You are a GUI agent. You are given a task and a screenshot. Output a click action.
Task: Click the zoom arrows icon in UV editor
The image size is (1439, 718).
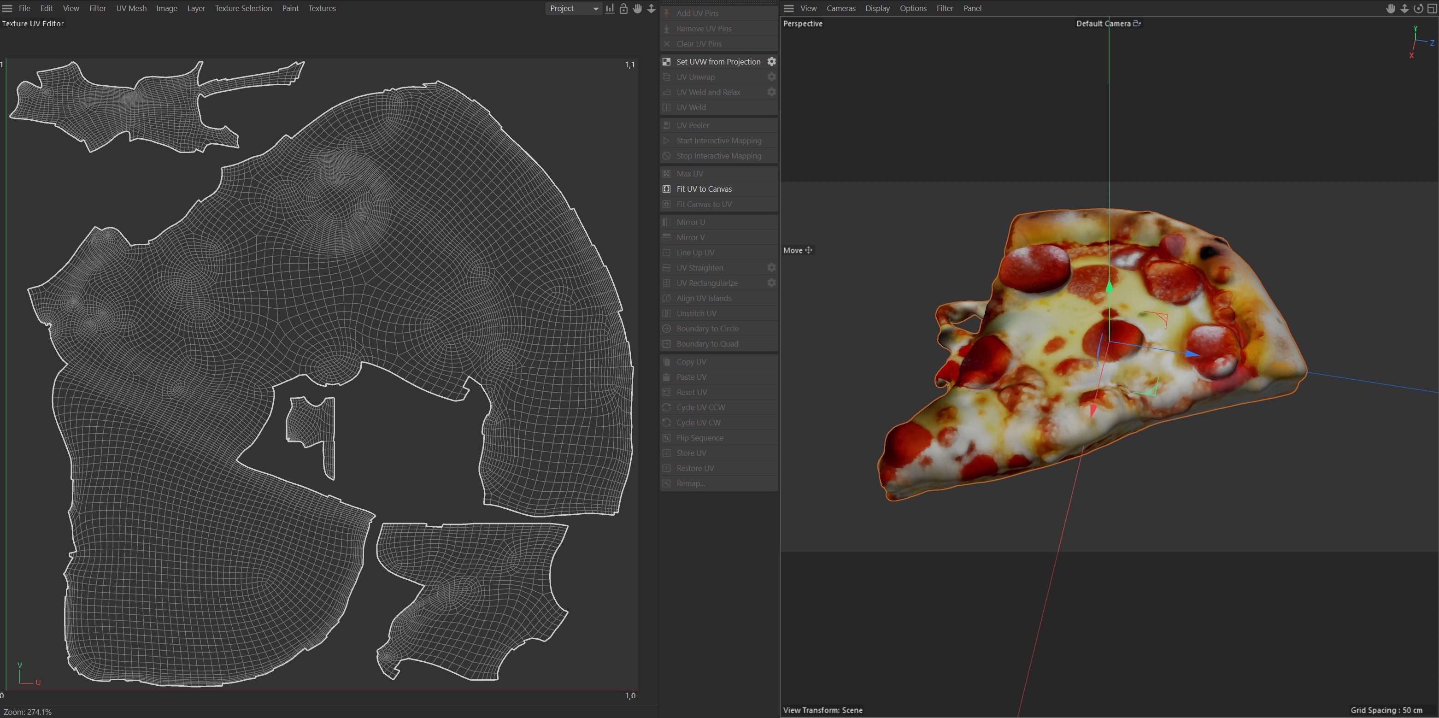[652, 8]
